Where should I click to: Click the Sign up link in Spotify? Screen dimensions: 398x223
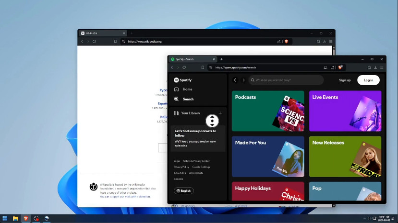(345, 80)
